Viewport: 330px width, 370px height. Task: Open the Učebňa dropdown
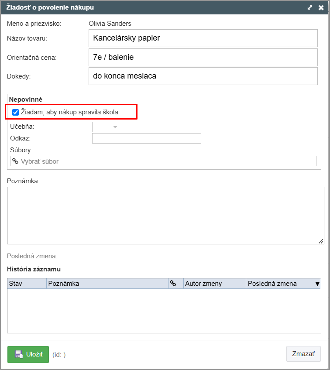pyautogui.click(x=106, y=127)
